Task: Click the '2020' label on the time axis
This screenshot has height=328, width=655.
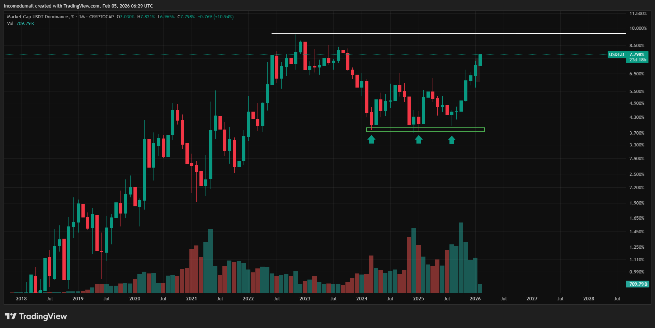Action: click(x=135, y=299)
